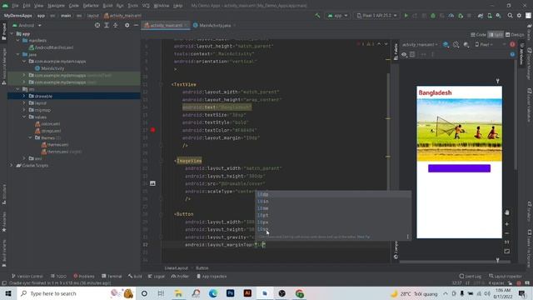This screenshot has height=300, width=533.
Task: Click Expand All in Project panel
Action: click(107, 25)
